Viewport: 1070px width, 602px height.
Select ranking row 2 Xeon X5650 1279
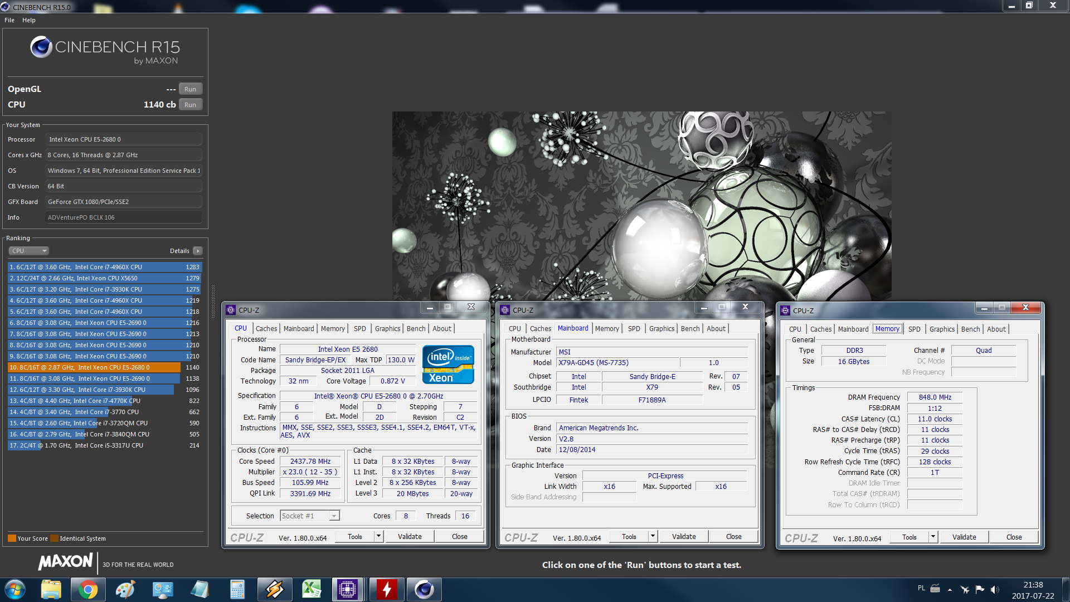click(x=105, y=278)
